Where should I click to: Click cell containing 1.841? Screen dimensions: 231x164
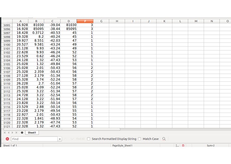click(x=36, y=119)
